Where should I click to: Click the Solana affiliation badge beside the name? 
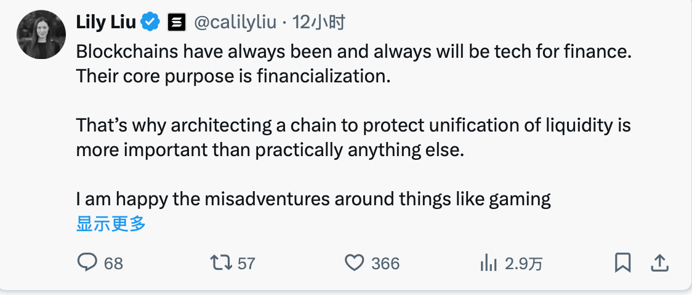[x=177, y=23]
